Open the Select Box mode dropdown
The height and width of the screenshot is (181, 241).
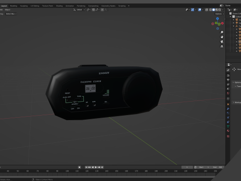click(11, 14)
